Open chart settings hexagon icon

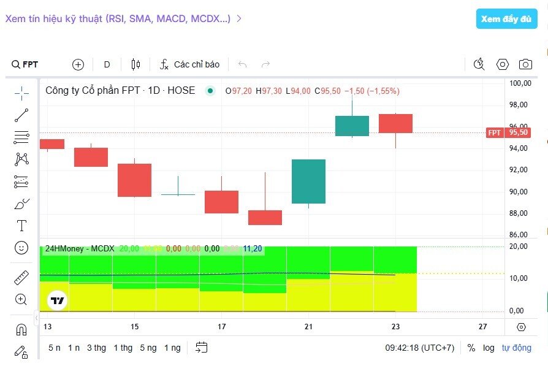[503, 64]
